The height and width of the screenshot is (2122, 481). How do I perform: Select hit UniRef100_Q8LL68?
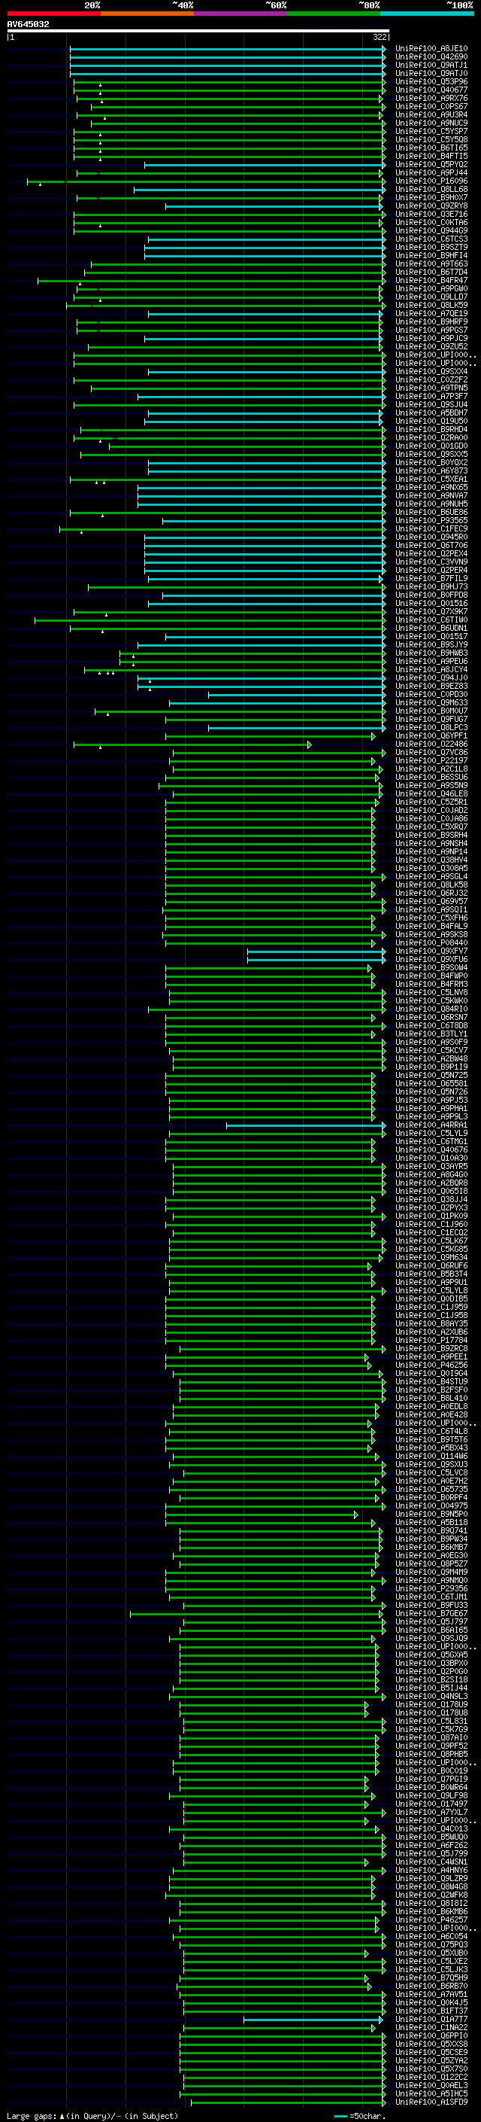pos(431,190)
